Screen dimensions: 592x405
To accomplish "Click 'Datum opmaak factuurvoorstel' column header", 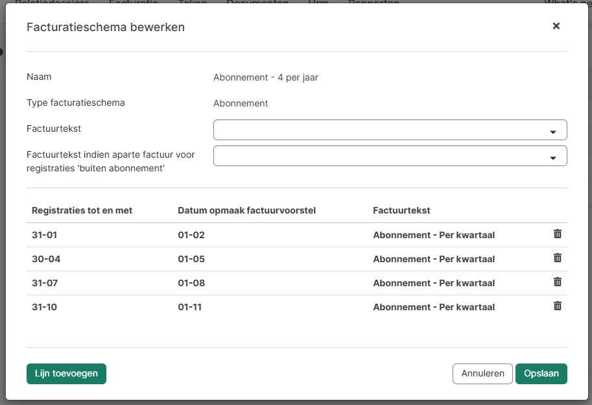I will pyautogui.click(x=246, y=210).
